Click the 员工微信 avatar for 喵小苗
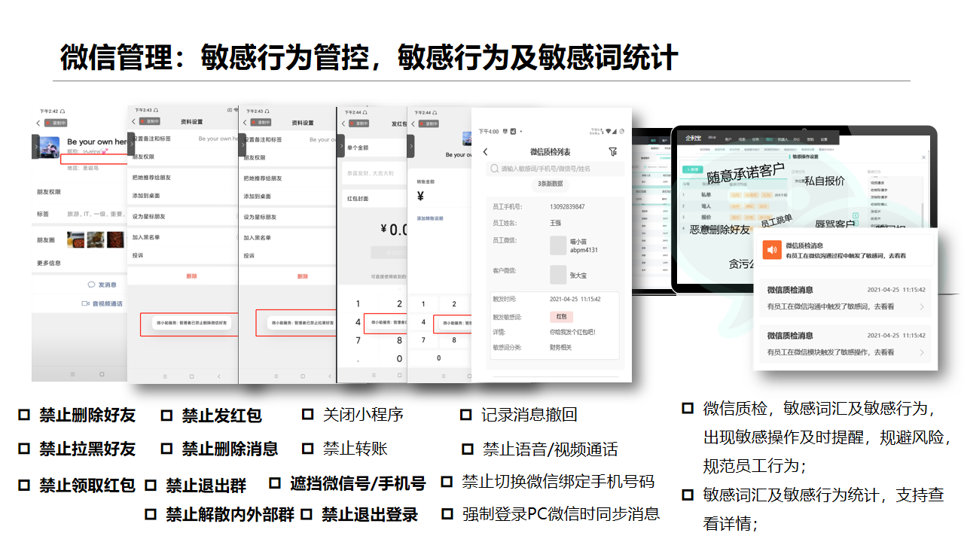The image size is (964, 542). 557,245
